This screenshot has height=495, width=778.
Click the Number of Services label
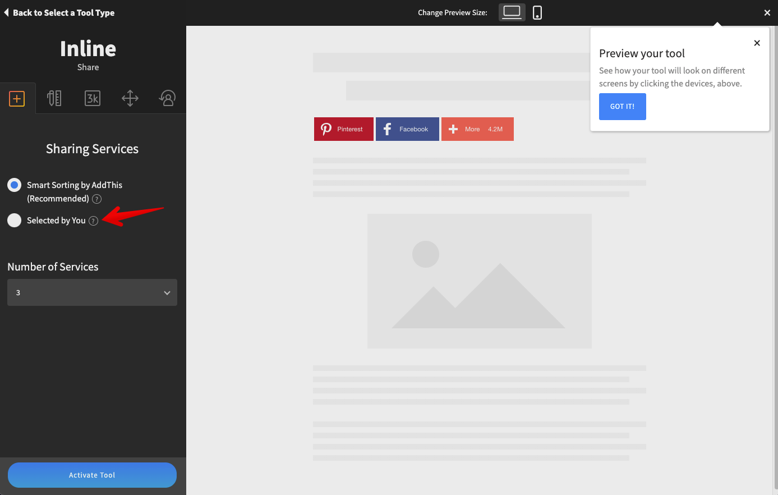pos(53,267)
